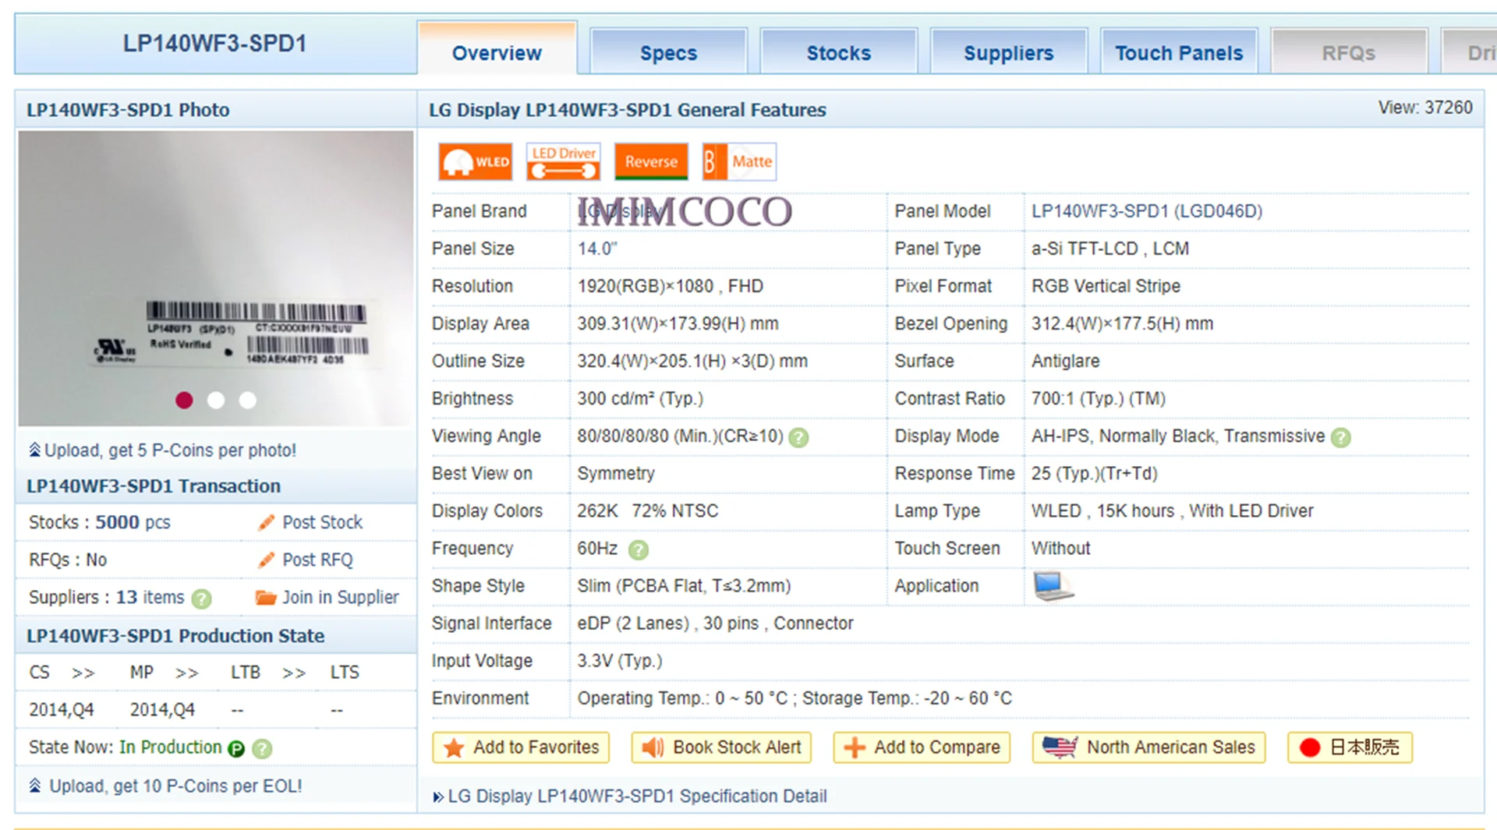Click the 262K 72% NTSC display colors value
The height and width of the screenshot is (830, 1497).
click(648, 511)
